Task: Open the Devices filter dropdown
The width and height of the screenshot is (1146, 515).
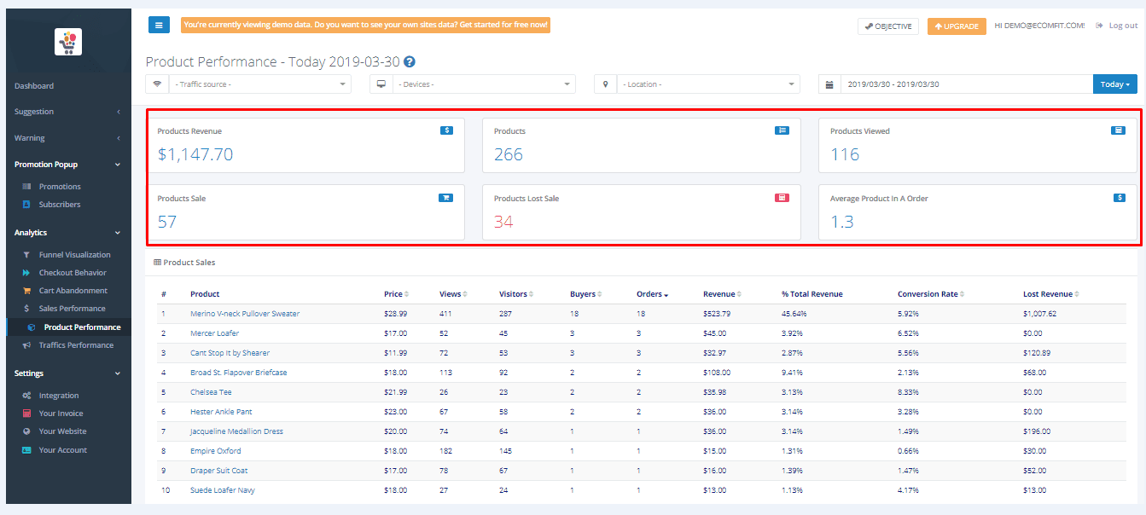Action: click(x=483, y=84)
